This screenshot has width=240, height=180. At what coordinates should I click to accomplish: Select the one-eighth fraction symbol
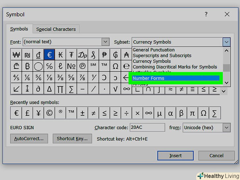tap(49, 77)
